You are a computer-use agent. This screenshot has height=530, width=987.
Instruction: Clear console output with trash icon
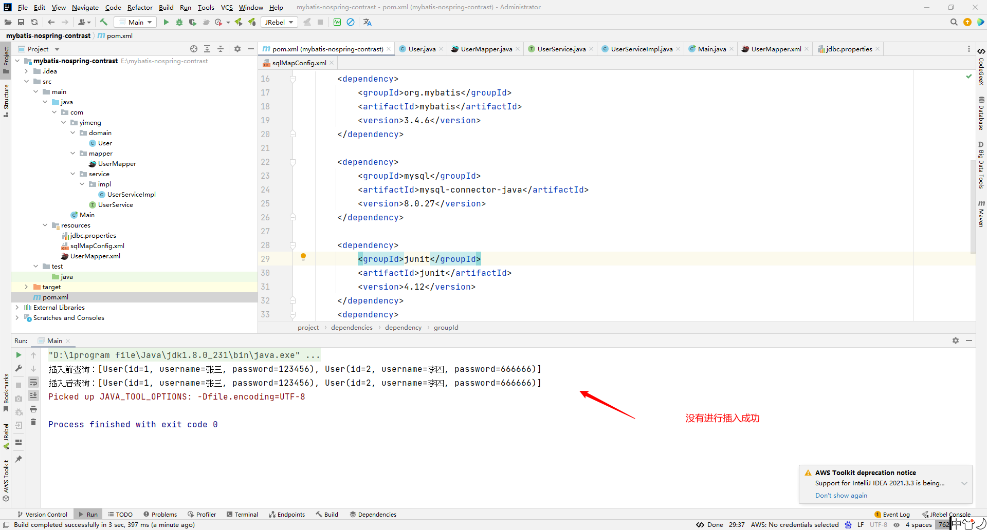[x=33, y=422]
